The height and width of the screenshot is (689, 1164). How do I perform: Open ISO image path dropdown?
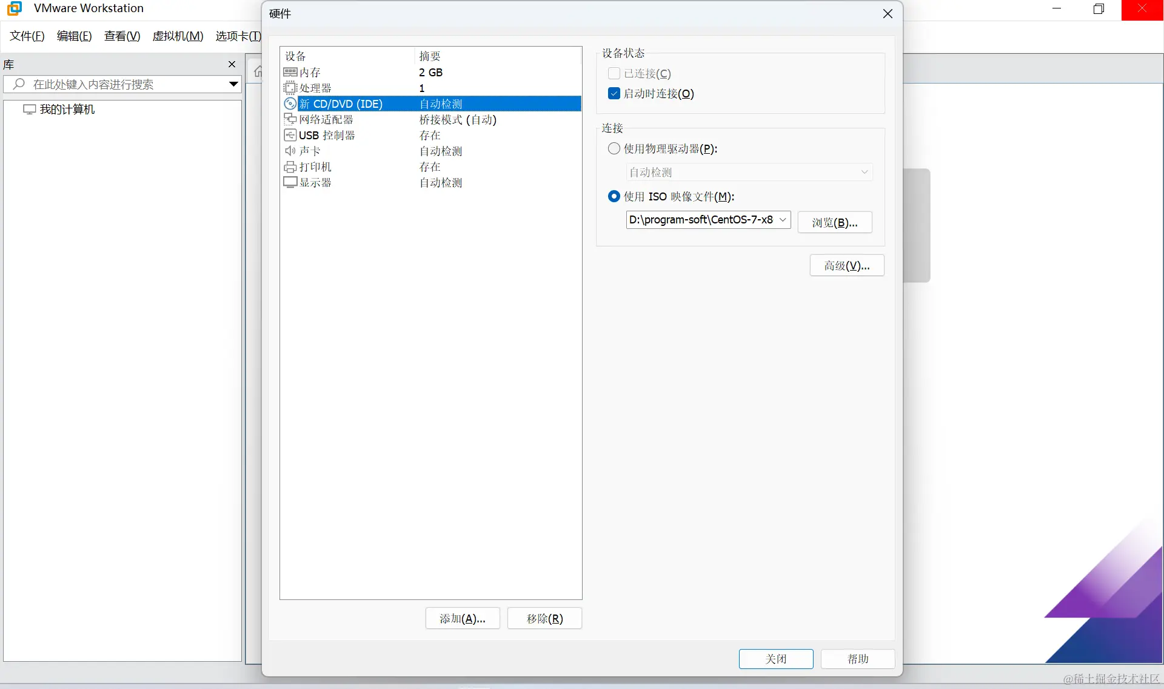(x=783, y=220)
